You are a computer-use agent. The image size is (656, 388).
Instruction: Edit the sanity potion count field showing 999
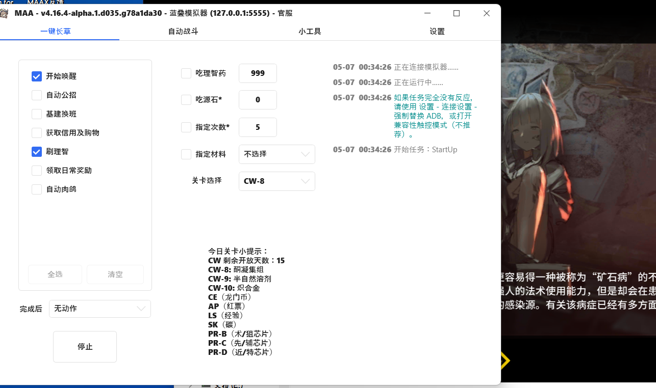click(x=258, y=73)
